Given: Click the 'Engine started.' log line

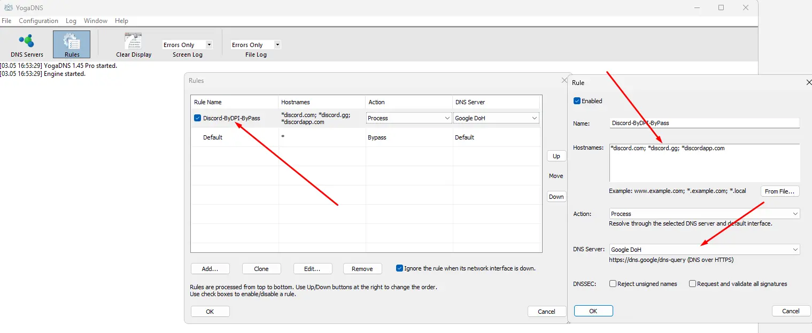Looking at the screenshot, I should point(43,74).
